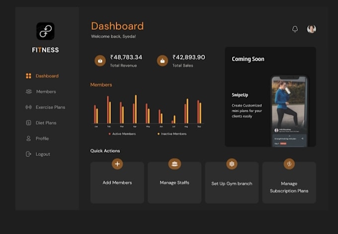
Task: Click the ₹48,783.34 revenue value
Action: pyautogui.click(x=126, y=57)
